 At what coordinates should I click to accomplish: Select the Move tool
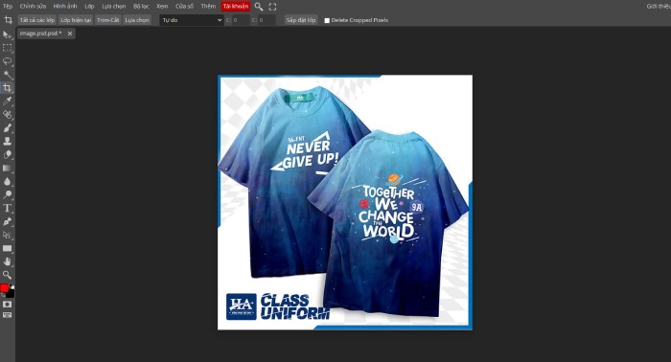(8, 34)
